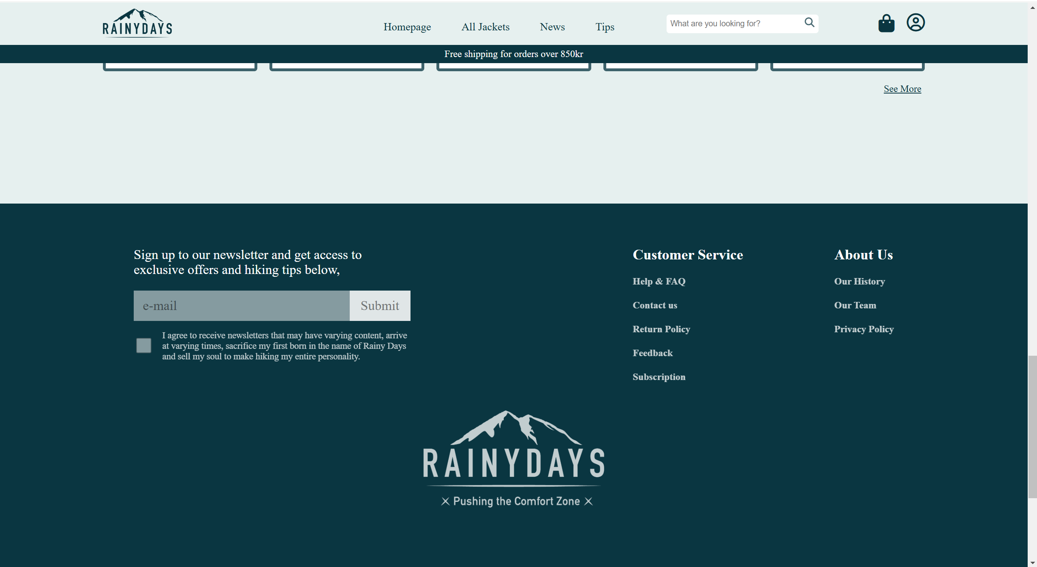Toggle the newsletter subscription checkbox
Viewport: 1037px width, 567px height.
pos(144,346)
